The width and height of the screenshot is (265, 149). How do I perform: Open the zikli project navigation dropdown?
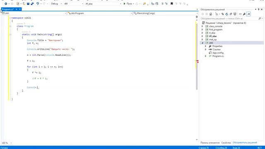click(34, 13)
